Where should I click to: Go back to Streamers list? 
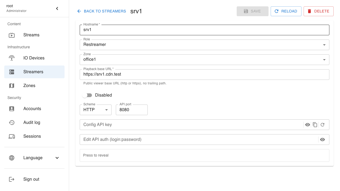pos(101,11)
